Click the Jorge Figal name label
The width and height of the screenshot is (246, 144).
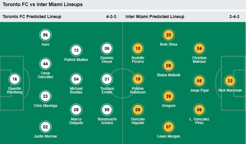coord(199,90)
